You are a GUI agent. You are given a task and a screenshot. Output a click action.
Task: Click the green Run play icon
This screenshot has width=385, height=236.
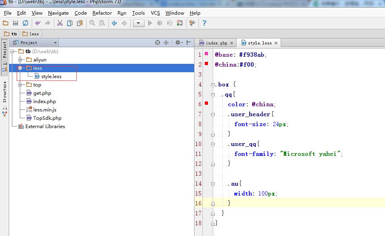pyautogui.click(x=150, y=23)
